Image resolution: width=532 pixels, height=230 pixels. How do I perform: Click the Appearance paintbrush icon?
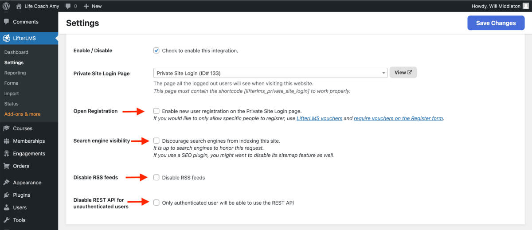coord(6,183)
